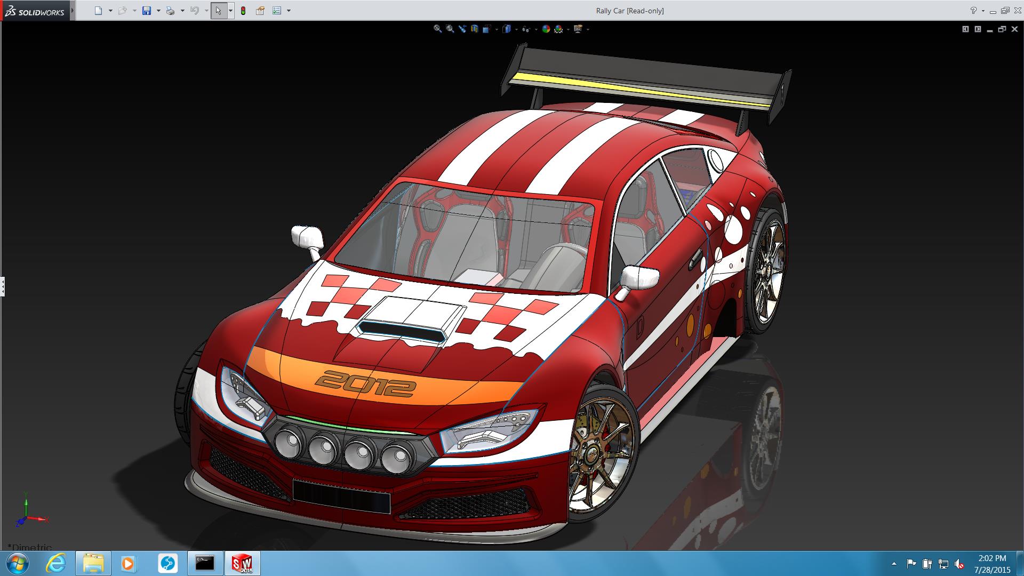Click the Zoom to Area tool
The width and height of the screenshot is (1024, 576).
(x=450, y=29)
